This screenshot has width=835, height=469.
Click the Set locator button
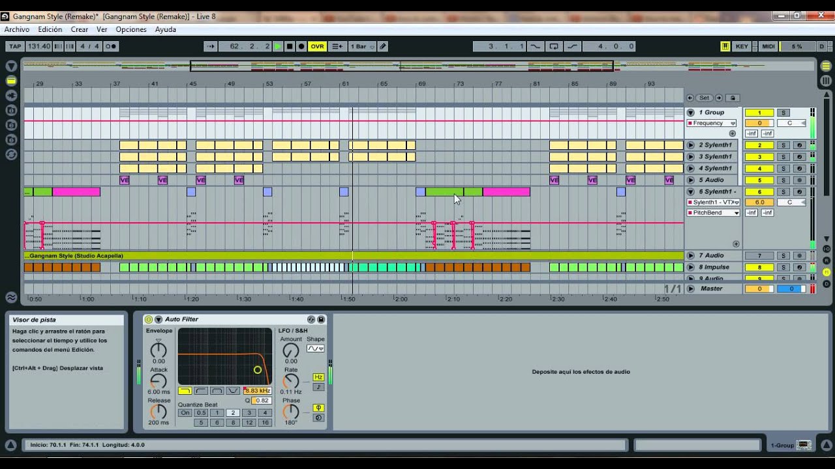click(704, 98)
